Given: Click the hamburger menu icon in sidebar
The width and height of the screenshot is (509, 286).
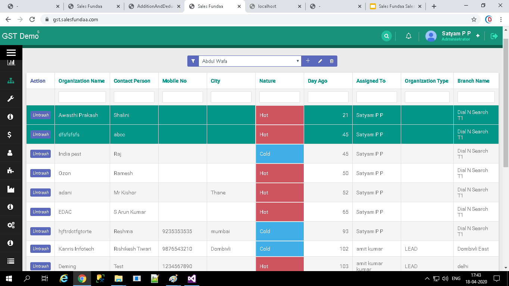Looking at the screenshot, I should click(11, 53).
